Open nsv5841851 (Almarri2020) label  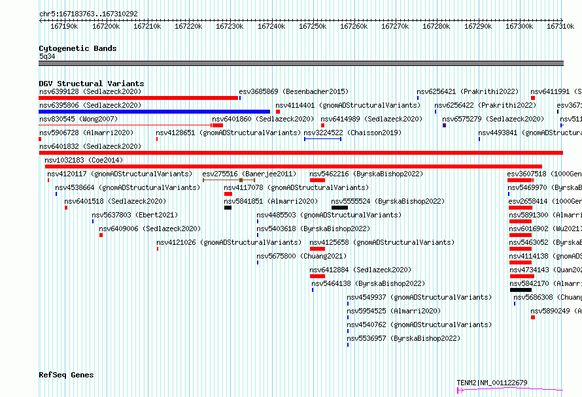271,201
